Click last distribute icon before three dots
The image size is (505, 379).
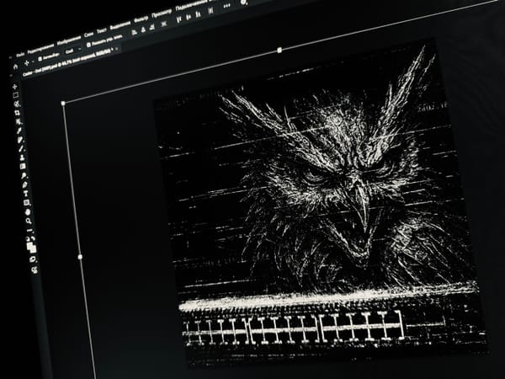210,11
